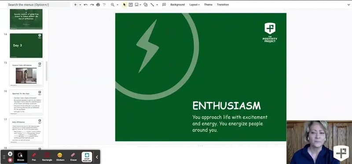
Task: Click the Search the menus field
Action: click(38, 5)
